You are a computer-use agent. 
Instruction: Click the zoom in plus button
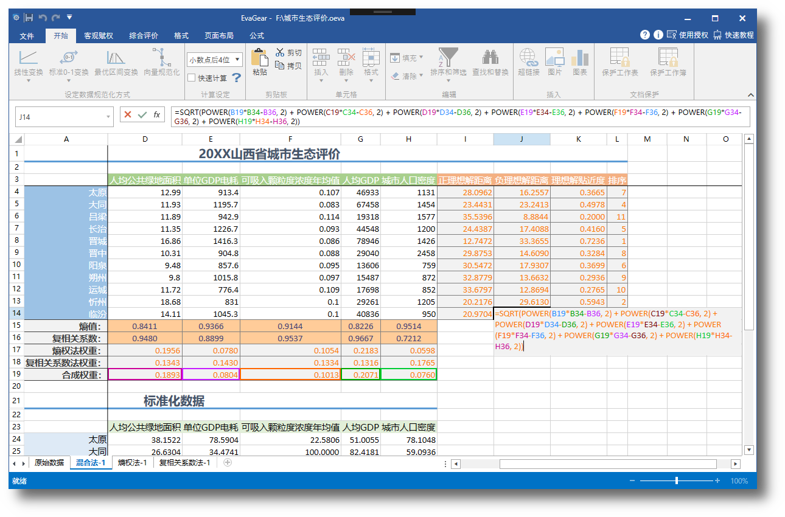click(x=717, y=481)
